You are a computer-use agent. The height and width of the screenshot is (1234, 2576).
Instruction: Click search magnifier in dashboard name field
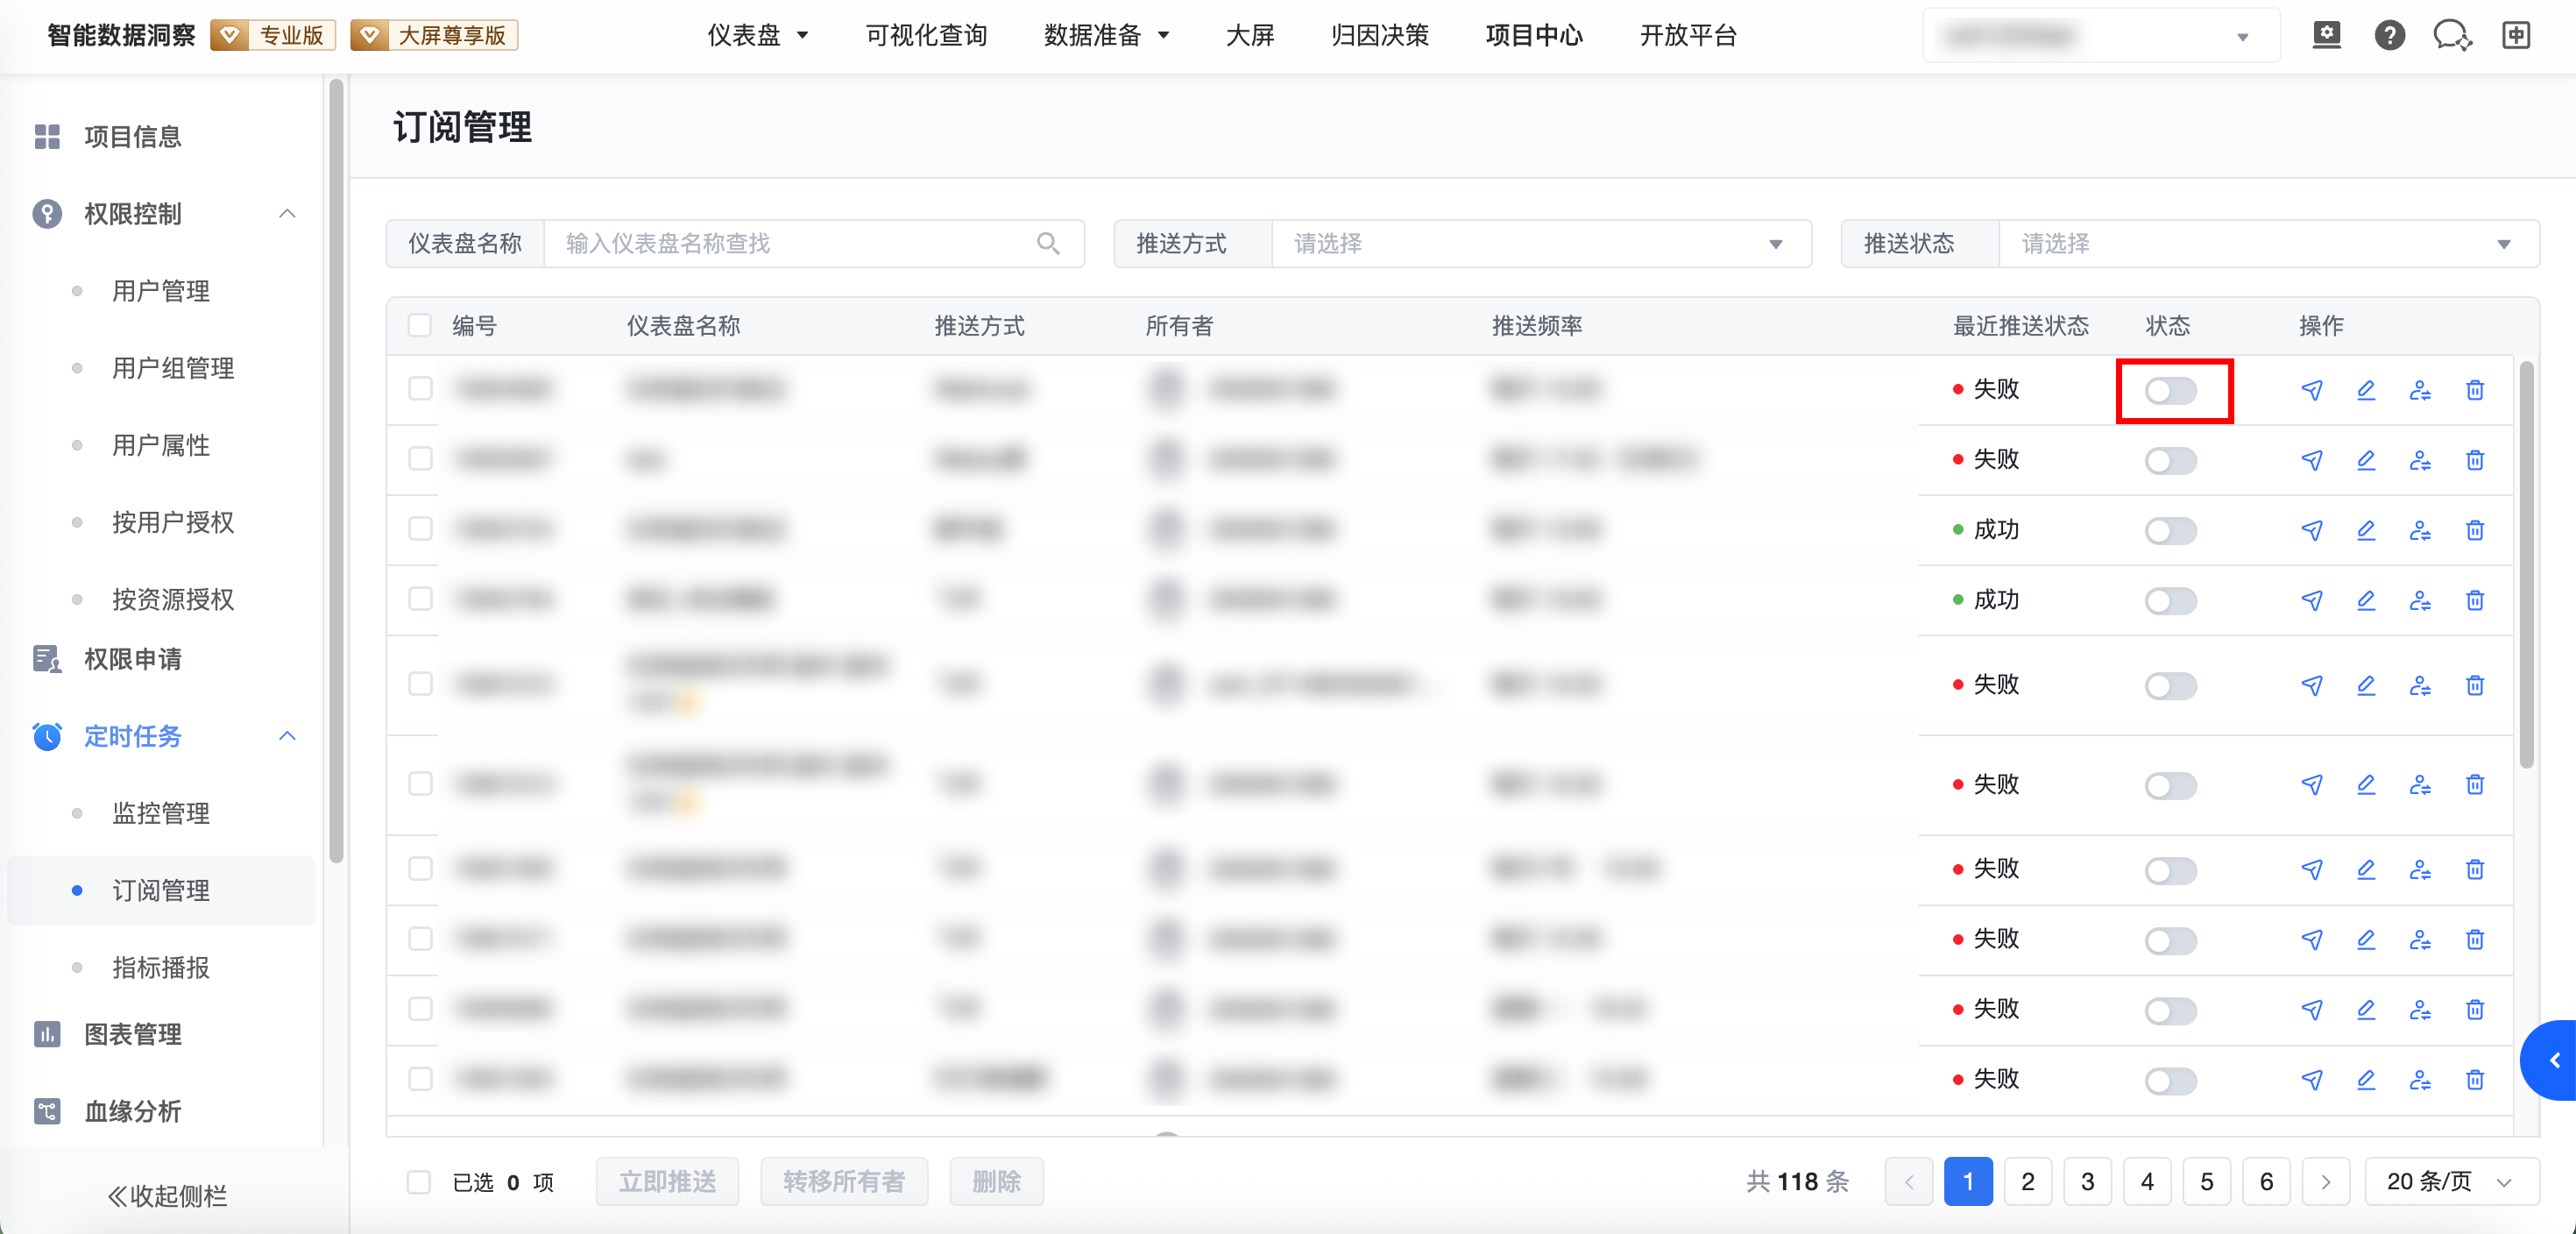click(x=1047, y=243)
